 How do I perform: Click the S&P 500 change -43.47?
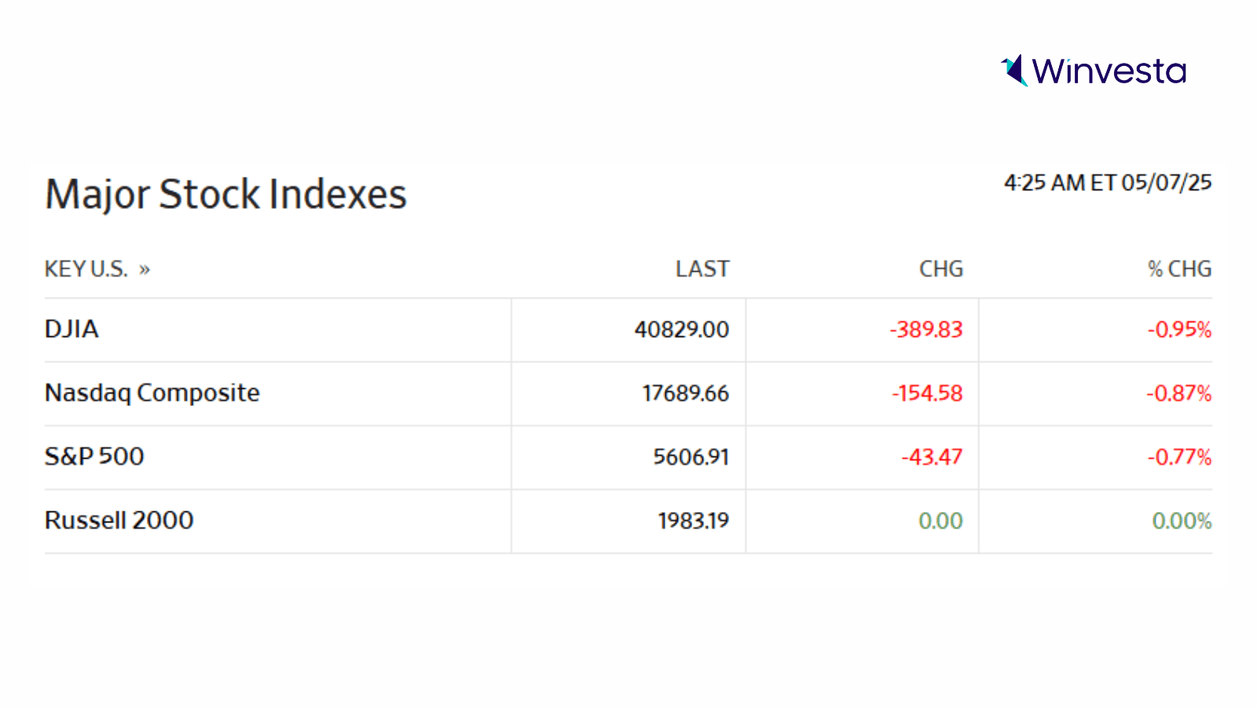click(x=932, y=456)
